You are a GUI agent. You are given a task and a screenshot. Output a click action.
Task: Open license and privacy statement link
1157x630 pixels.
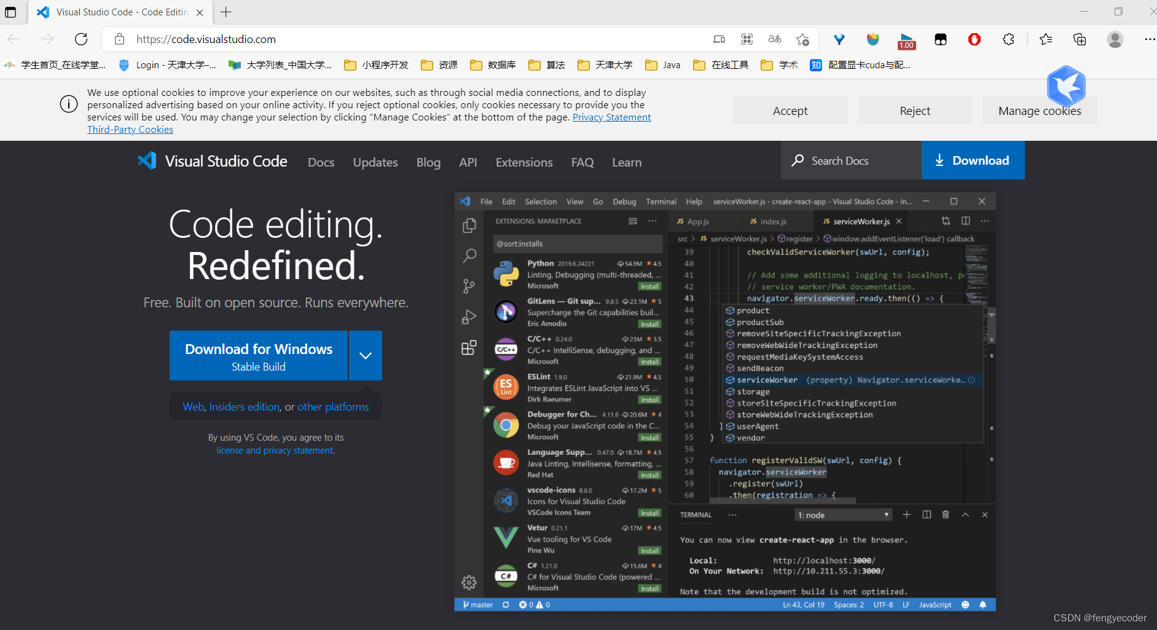pos(275,451)
